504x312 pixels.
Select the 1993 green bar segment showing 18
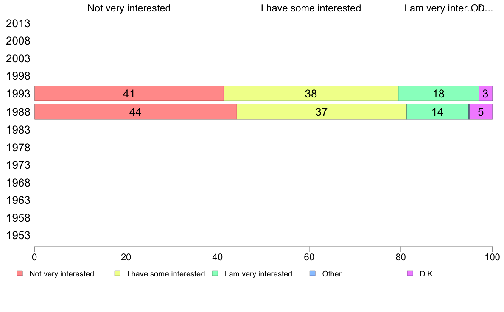(438, 94)
